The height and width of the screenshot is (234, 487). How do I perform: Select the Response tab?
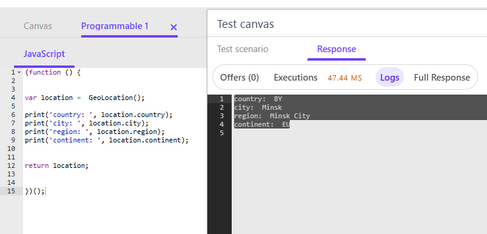coord(337,49)
